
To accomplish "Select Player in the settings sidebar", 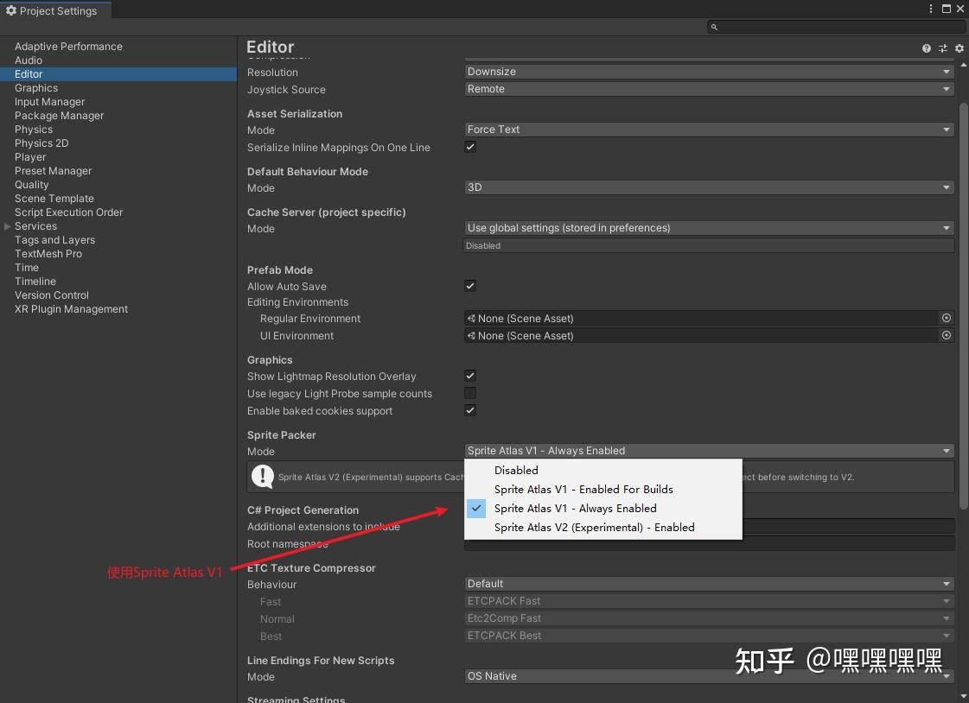I will (30, 156).
